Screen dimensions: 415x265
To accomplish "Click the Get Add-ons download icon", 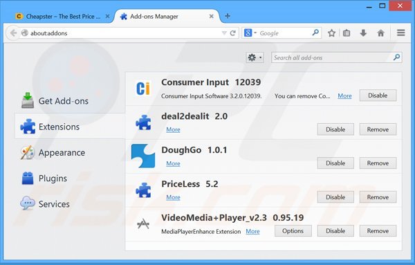I will coord(28,100).
